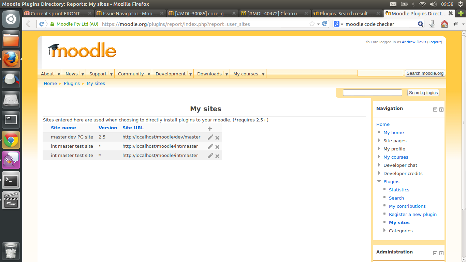Image resolution: width=466 pixels, height=262 pixels.
Task: Open the Community menu dropdown arrow
Action: click(149, 74)
